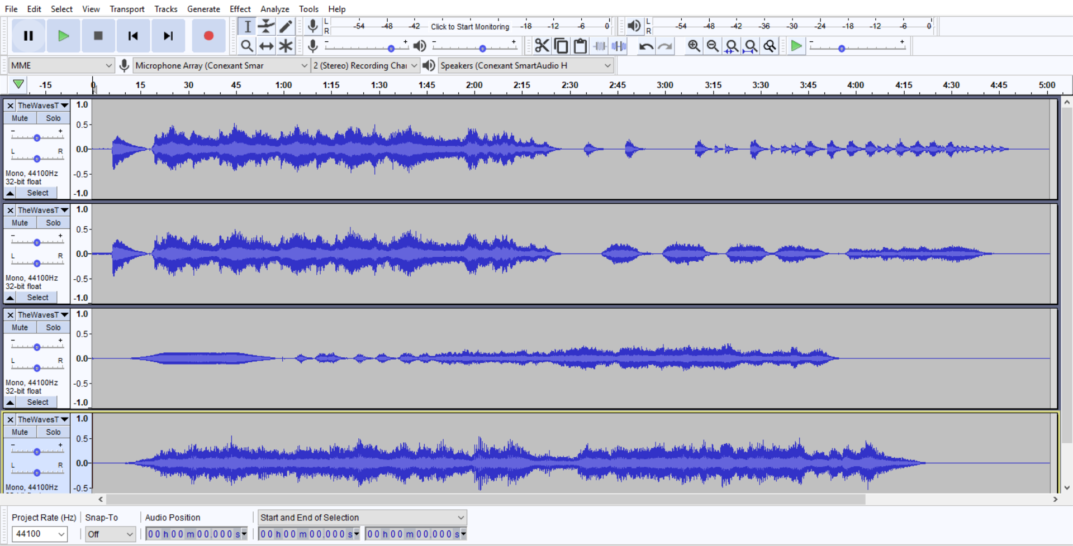The width and height of the screenshot is (1073, 546).
Task: Close the first TheWavesT track
Action: click(10, 106)
